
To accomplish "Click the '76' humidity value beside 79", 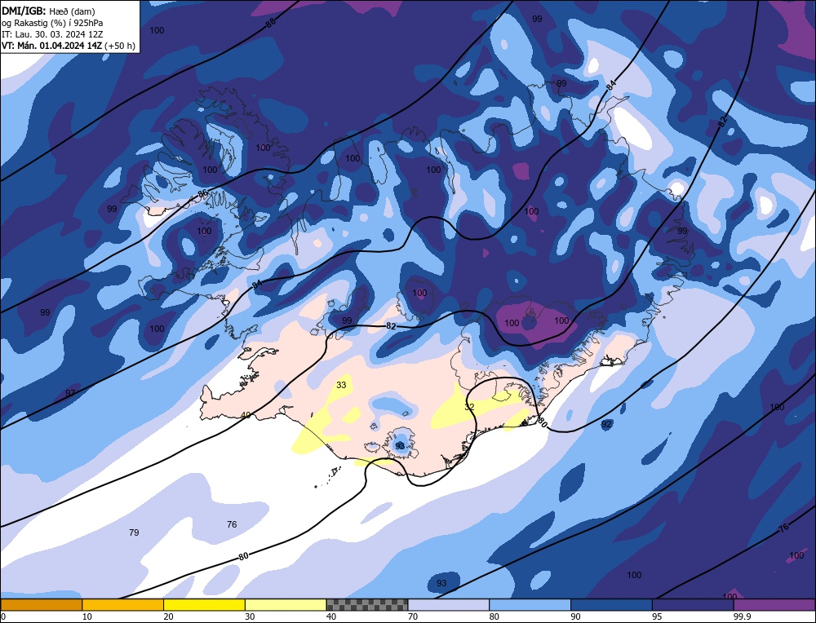I will (232, 524).
